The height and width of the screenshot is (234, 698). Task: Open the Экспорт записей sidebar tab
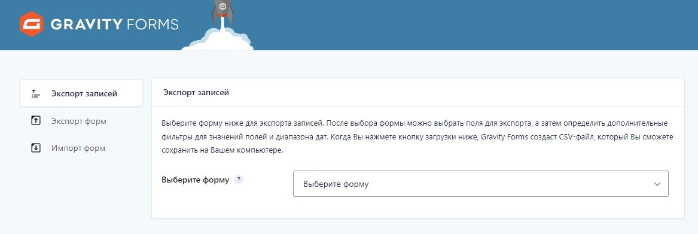(81, 93)
